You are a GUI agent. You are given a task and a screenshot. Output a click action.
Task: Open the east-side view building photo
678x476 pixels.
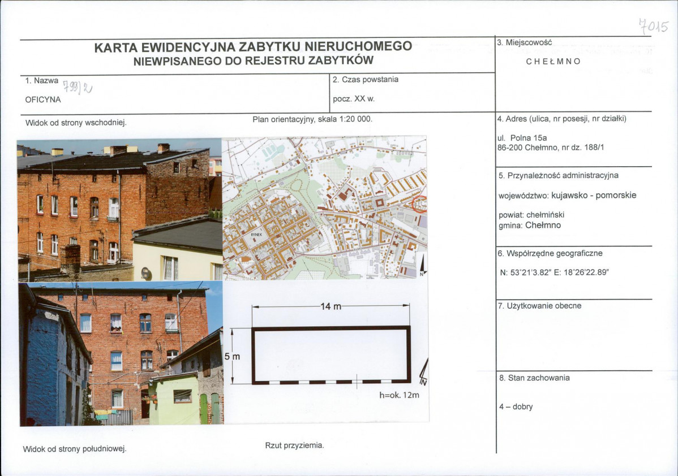coord(119,210)
